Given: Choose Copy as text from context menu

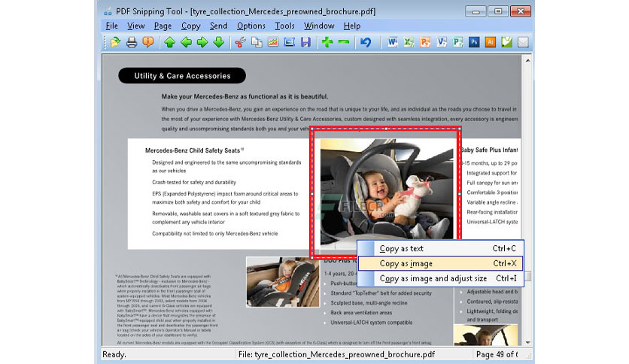Looking at the screenshot, I should pyautogui.click(x=440, y=248).
